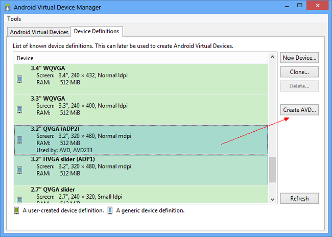Click the disabled Delete... button

point(299,86)
